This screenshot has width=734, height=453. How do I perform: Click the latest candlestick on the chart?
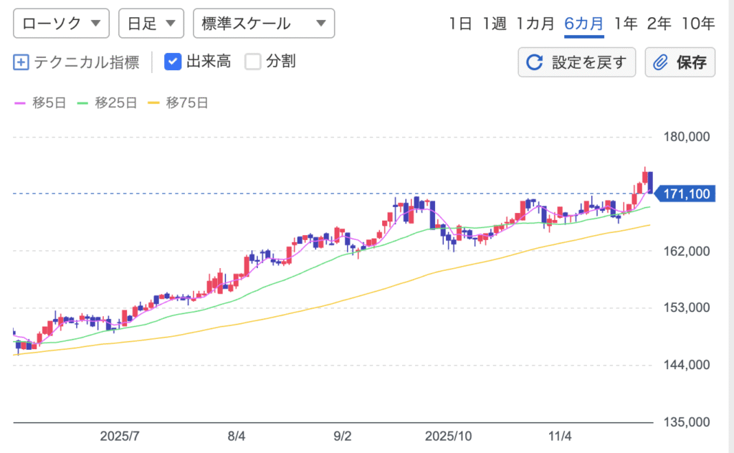point(650,182)
